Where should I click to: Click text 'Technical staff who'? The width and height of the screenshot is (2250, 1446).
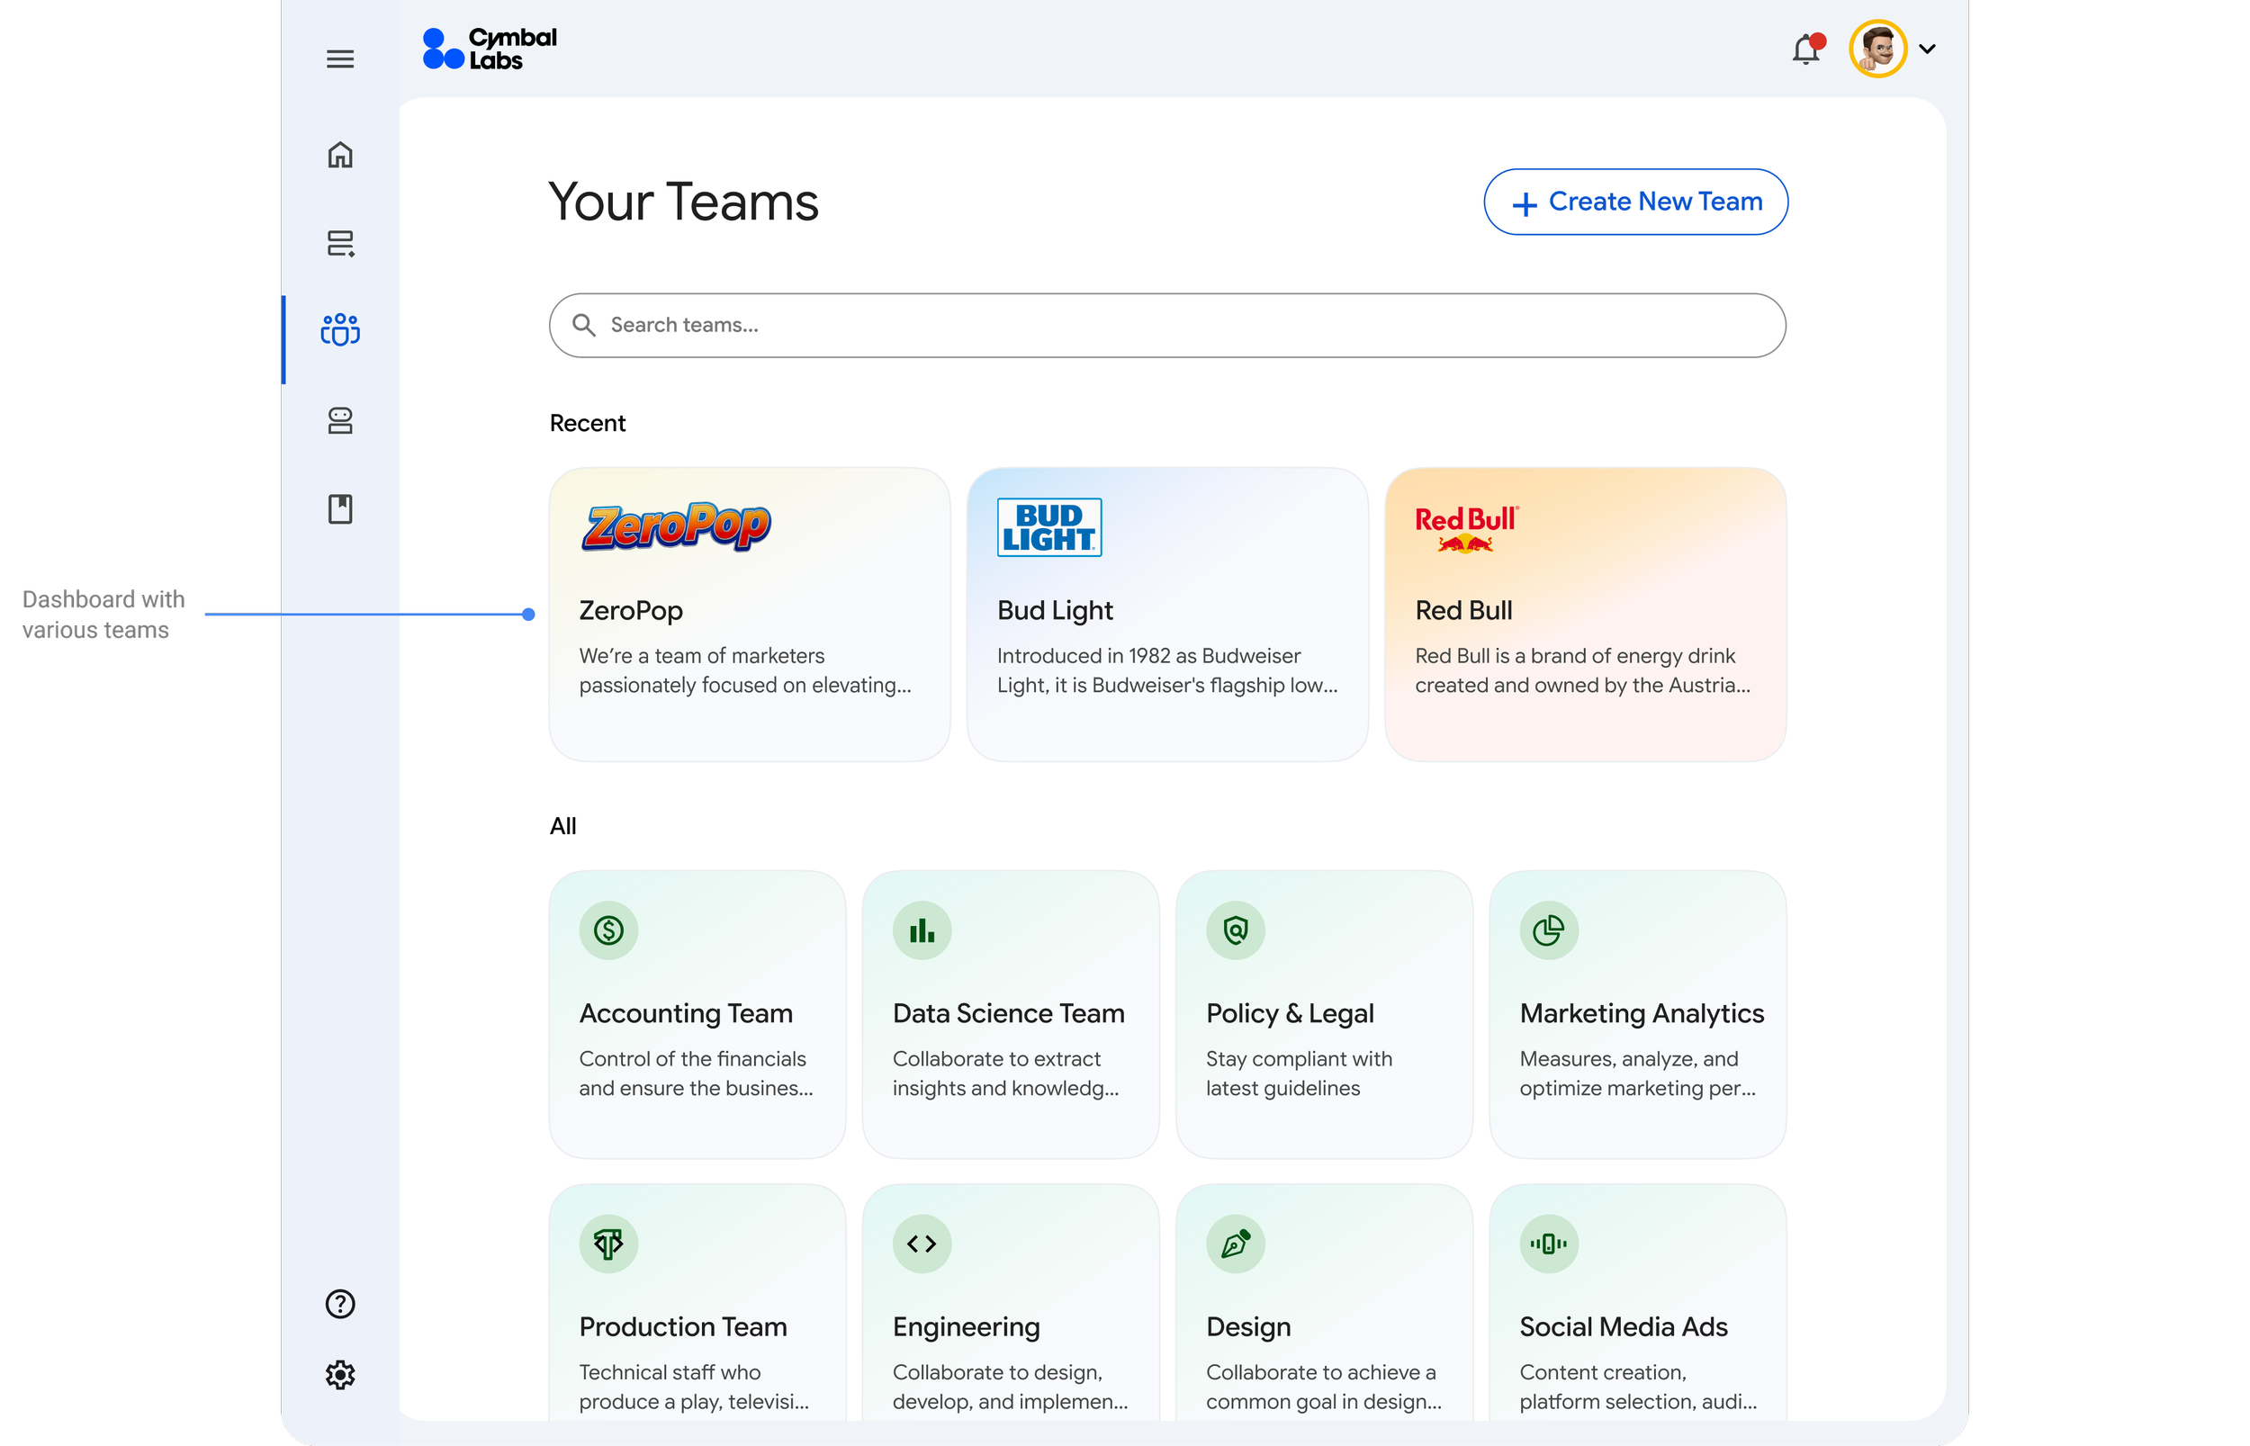[670, 1372]
